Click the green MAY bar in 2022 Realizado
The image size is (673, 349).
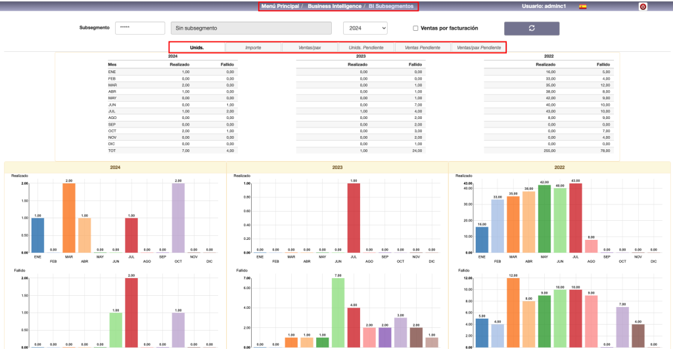pos(544,219)
